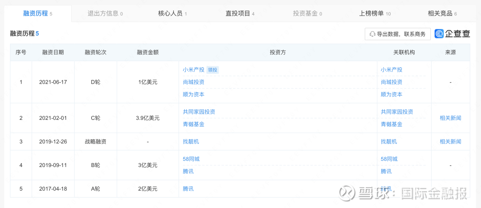
Task: Click the A轮 round cell
Action: pos(95,189)
